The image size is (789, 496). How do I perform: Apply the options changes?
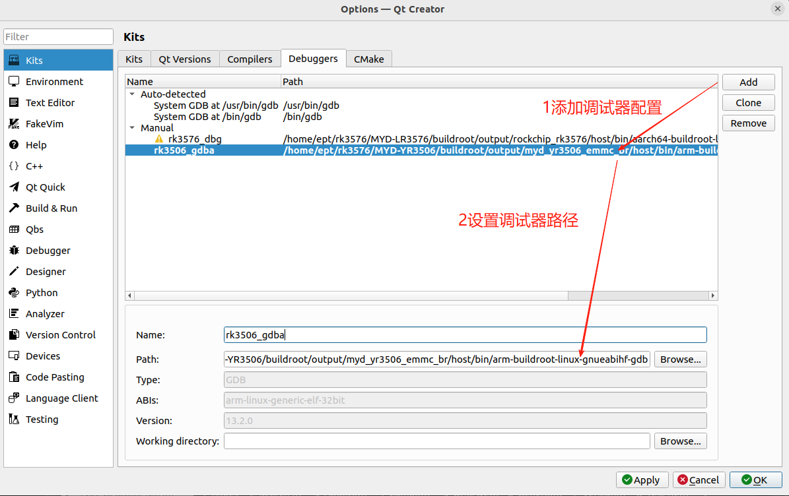tap(642, 480)
